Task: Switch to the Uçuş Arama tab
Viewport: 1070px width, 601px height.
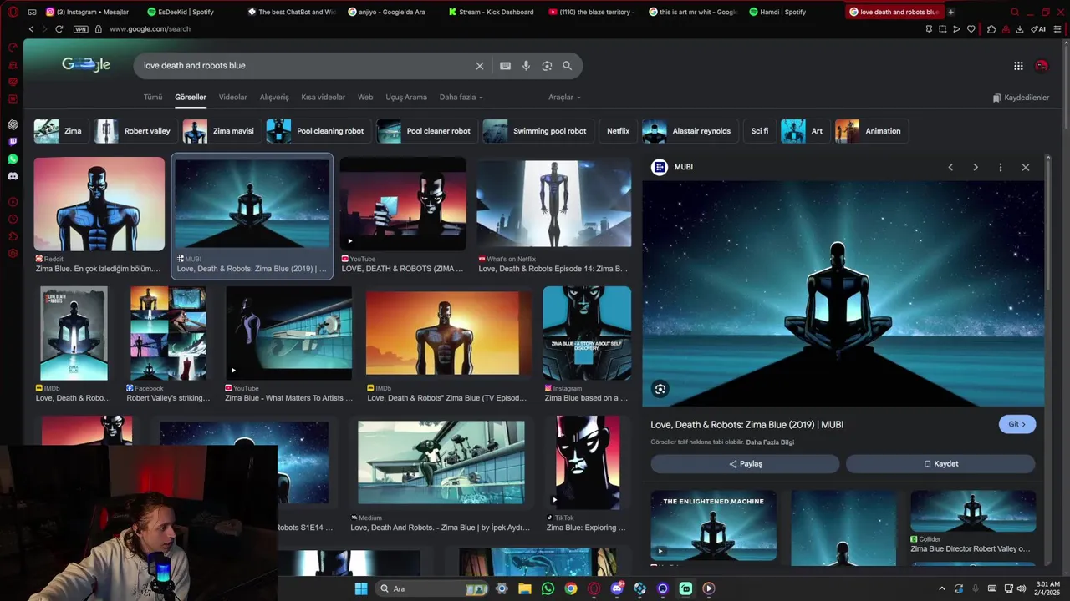Action: click(406, 98)
